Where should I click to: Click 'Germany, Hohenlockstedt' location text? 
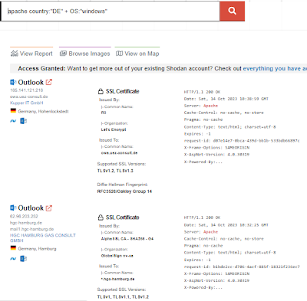pyautogui.click(x=43, y=111)
